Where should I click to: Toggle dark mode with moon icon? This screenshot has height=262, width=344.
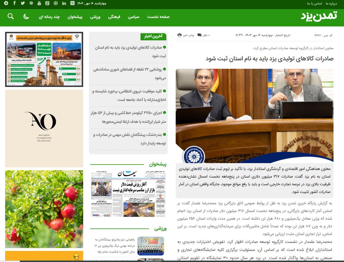tap(26, 16)
